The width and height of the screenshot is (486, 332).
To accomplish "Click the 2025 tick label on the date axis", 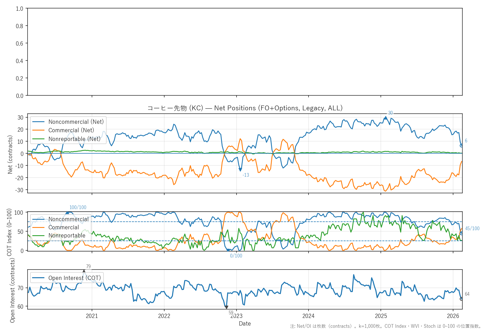I will (381, 316).
